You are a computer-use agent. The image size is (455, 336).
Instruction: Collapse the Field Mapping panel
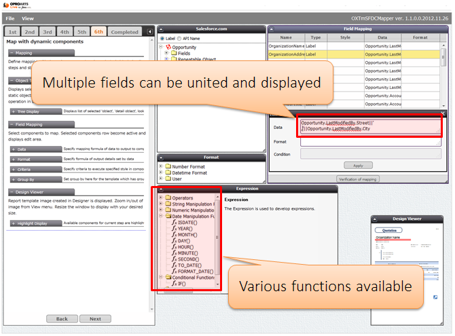[272, 29]
